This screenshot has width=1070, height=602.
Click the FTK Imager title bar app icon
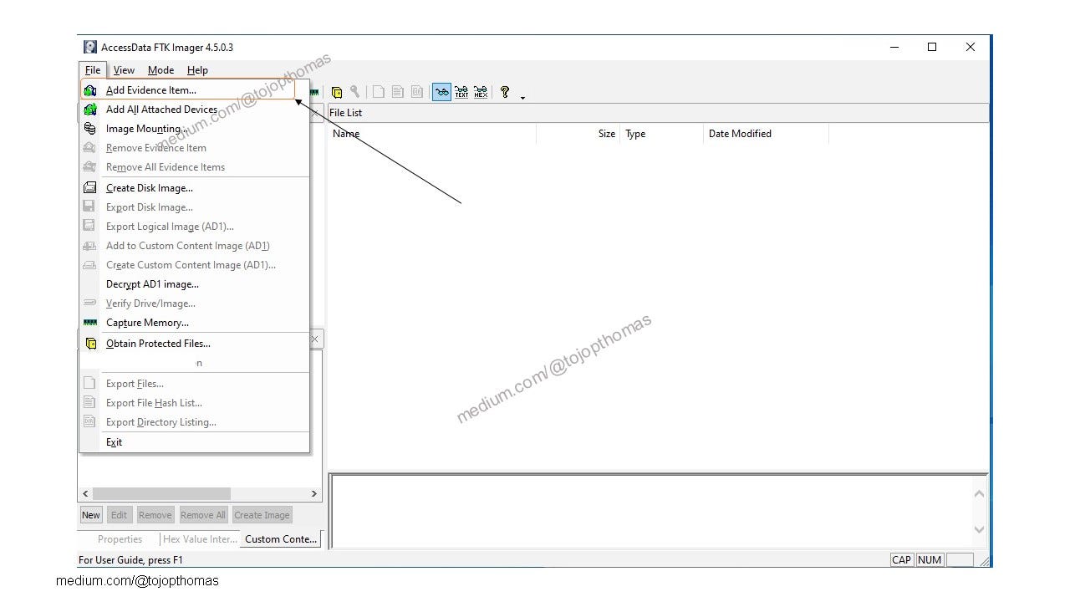click(x=90, y=48)
